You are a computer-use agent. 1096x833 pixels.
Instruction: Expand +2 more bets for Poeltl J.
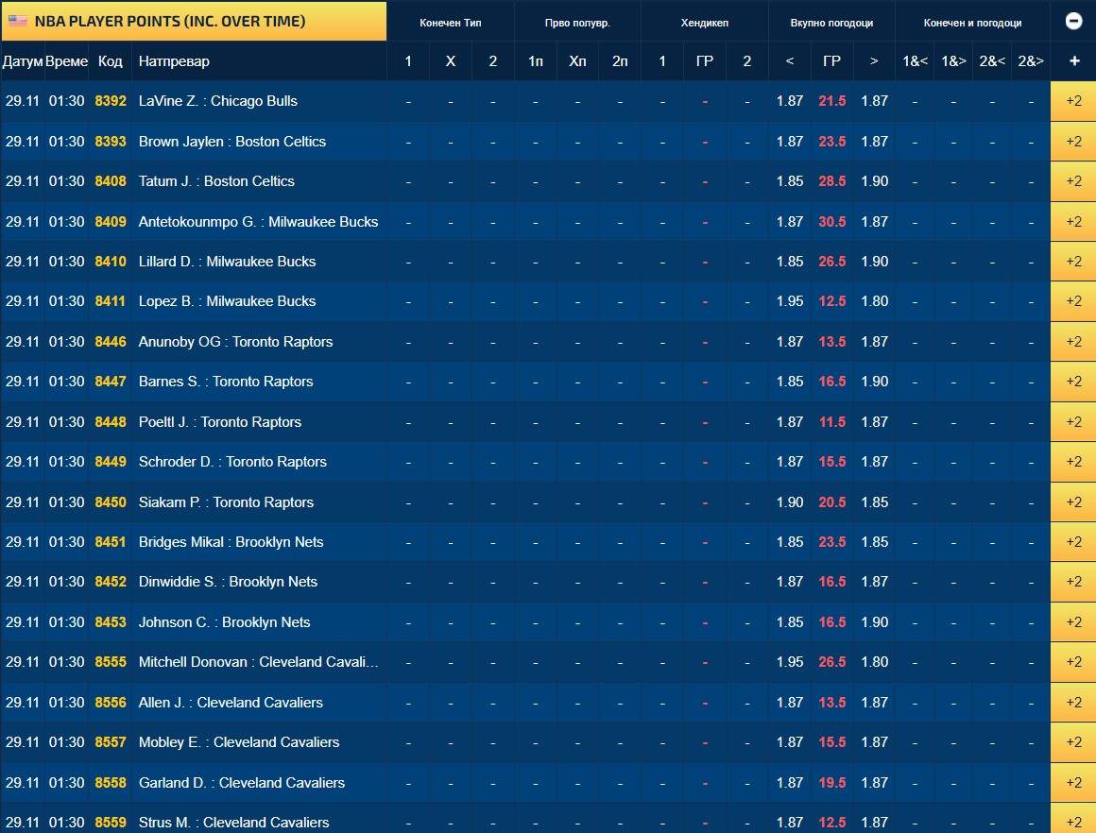pos(1073,422)
